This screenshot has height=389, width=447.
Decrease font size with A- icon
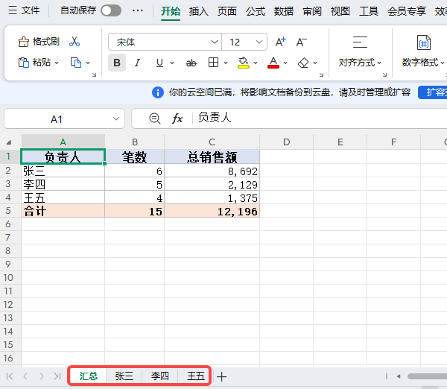point(301,42)
